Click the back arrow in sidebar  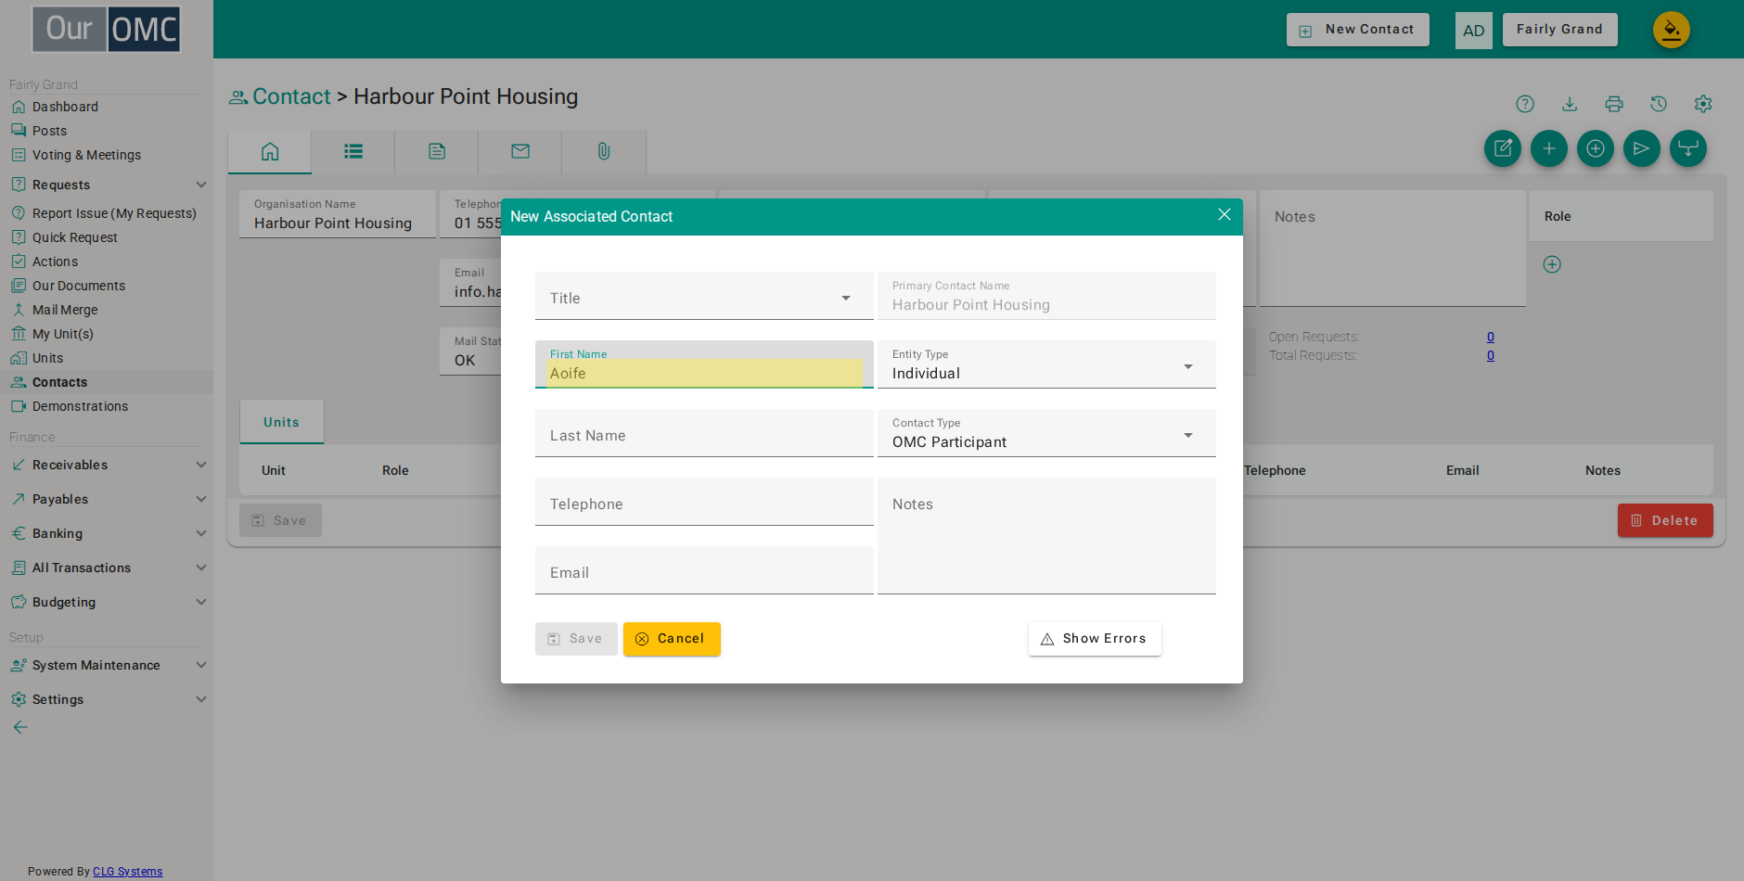[20, 727]
